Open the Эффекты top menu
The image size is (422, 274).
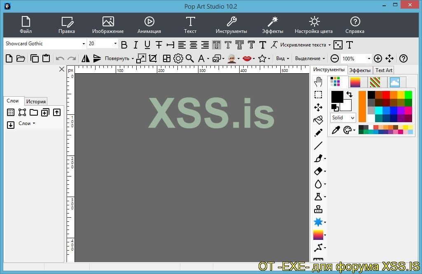pos(273,25)
